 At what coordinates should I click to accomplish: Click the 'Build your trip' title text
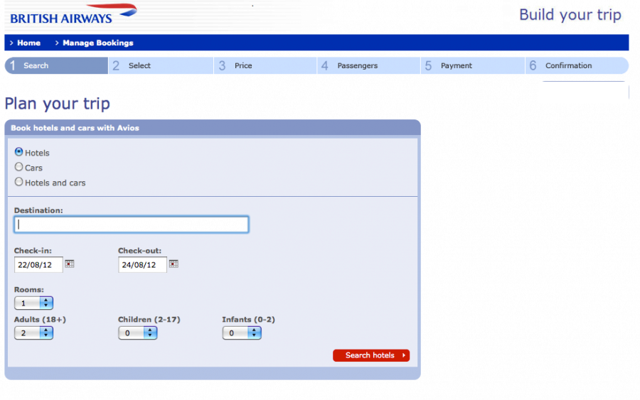[x=570, y=15]
